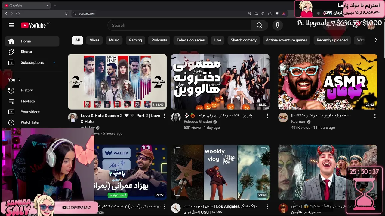
Task: Open the Halloween party vlog thumbnail
Action: pyautogui.click(x=220, y=82)
